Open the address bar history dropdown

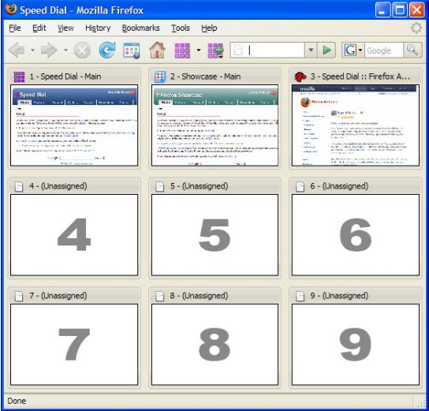(x=311, y=50)
